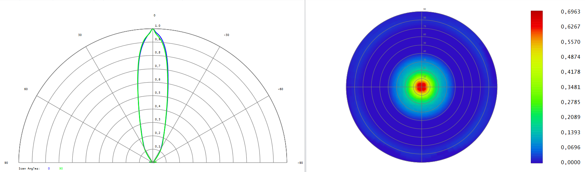Screen dimensions: 585x172
Task: Click the color scale maximum value 0,6963
Action: coord(570,12)
